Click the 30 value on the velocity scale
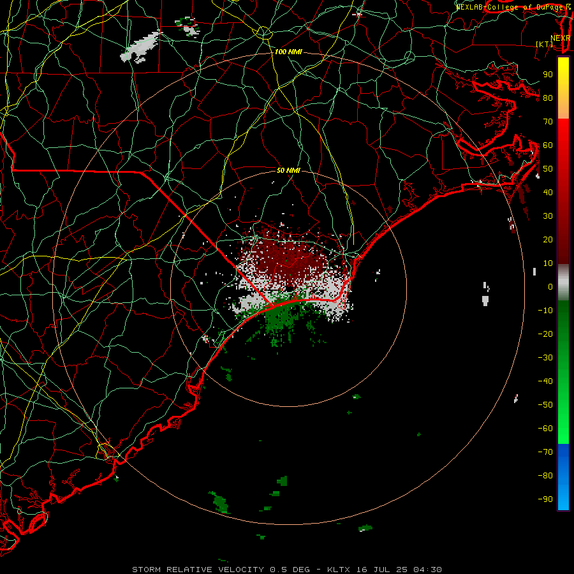The image size is (574, 574). click(x=548, y=216)
